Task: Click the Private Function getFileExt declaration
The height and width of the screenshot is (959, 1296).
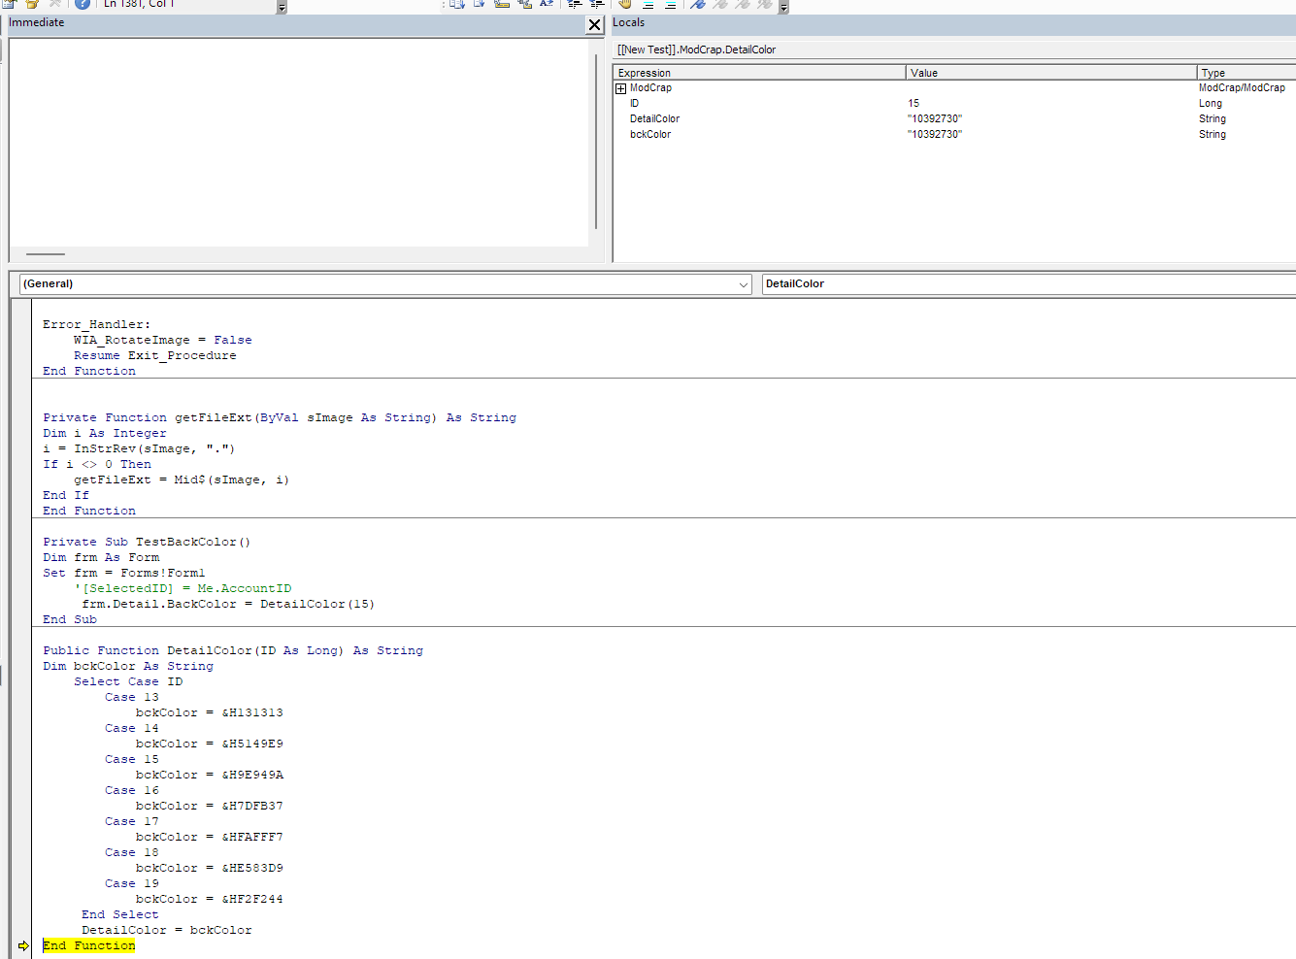Action: 280,418
